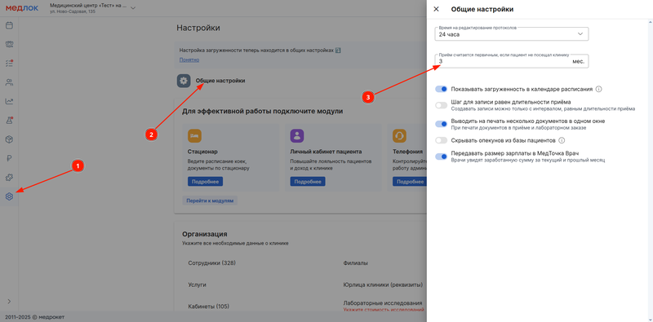Click Подробнее under Стационар
Viewport: 653px width, 322px height.
(206, 182)
